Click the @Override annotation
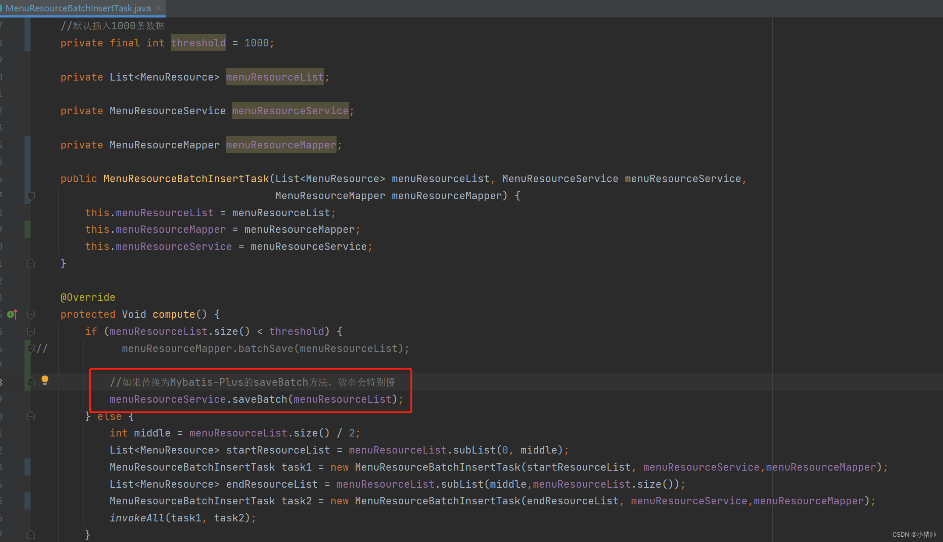Image resolution: width=943 pixels, height=542 pixels. [x=88, y=297]
